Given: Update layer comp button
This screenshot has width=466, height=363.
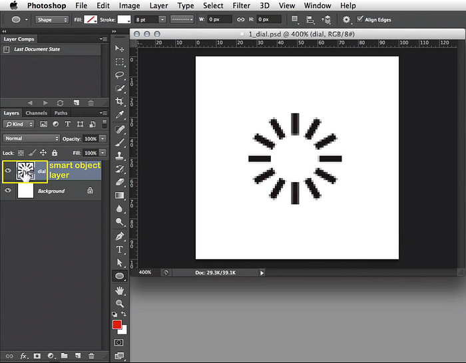Looking at the screenshot, I should point(60,102).
